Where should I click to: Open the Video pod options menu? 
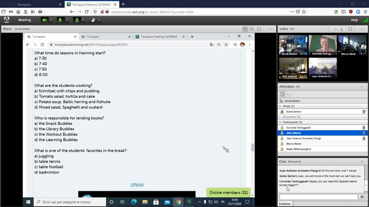coord(362,29)
